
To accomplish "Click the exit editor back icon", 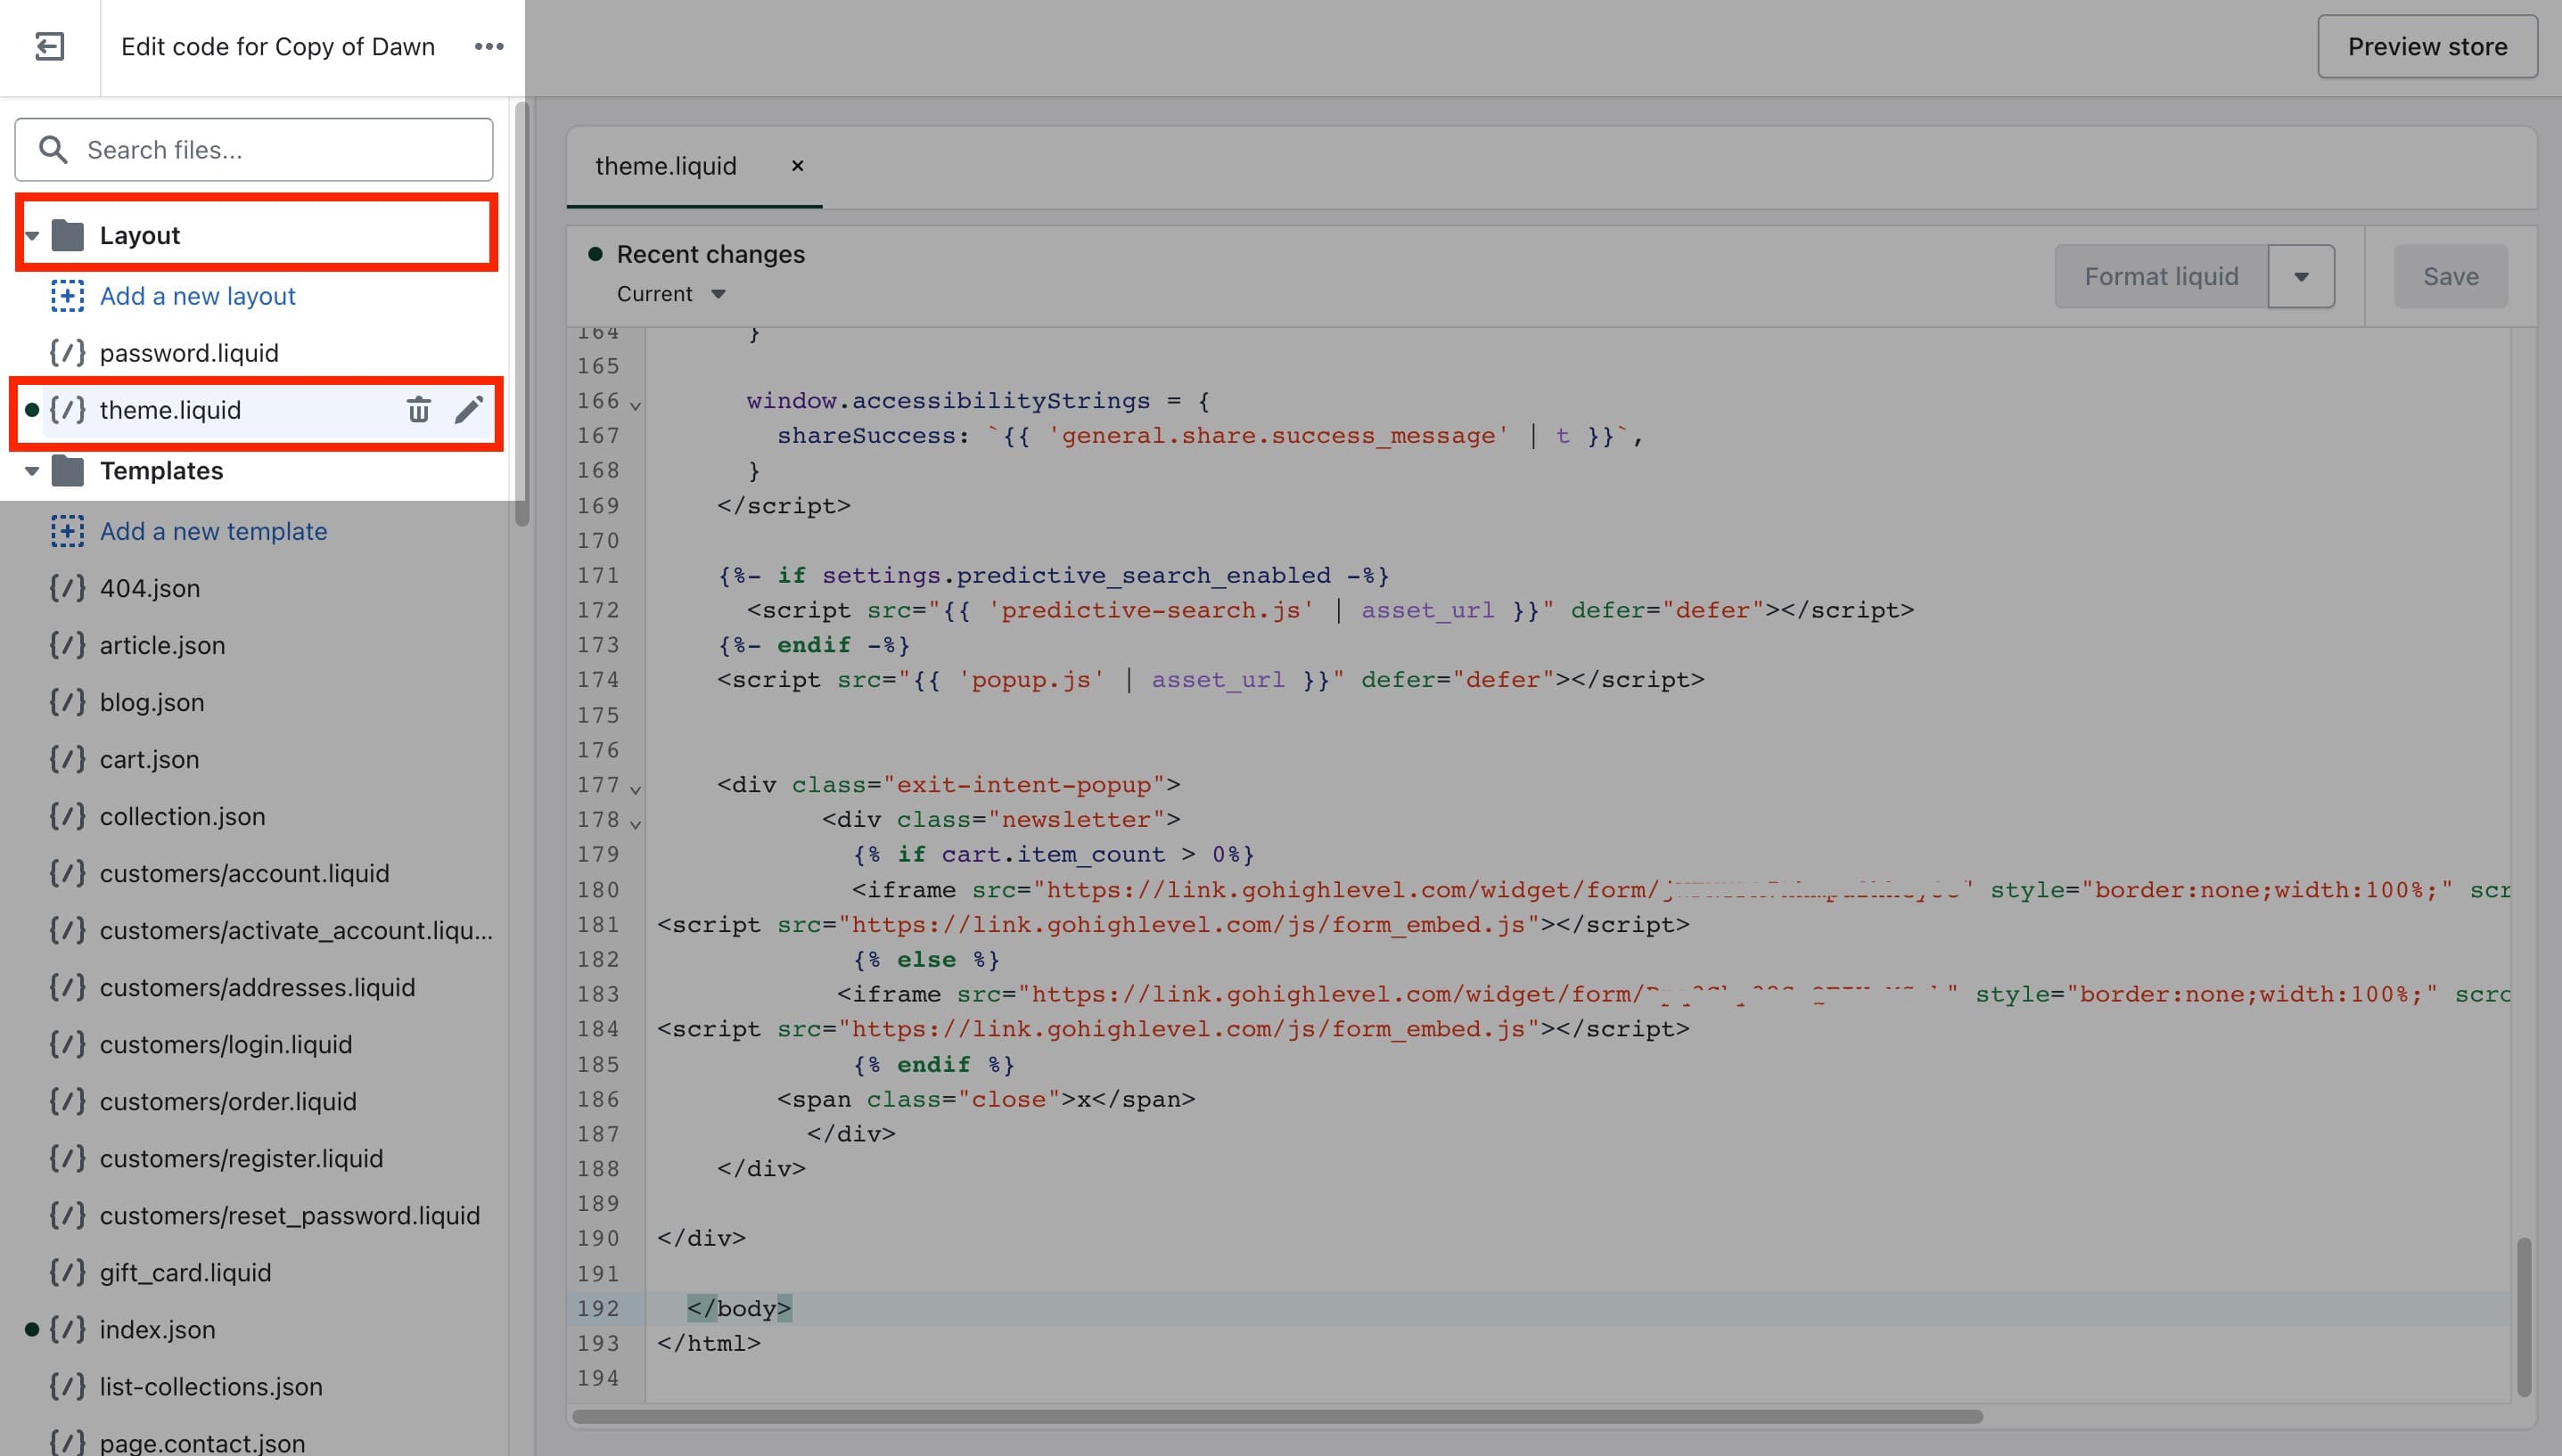I will tap(49, 47).
